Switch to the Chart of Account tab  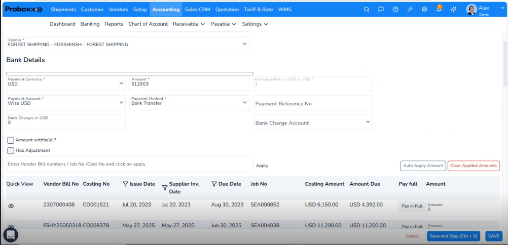[149, 24]
